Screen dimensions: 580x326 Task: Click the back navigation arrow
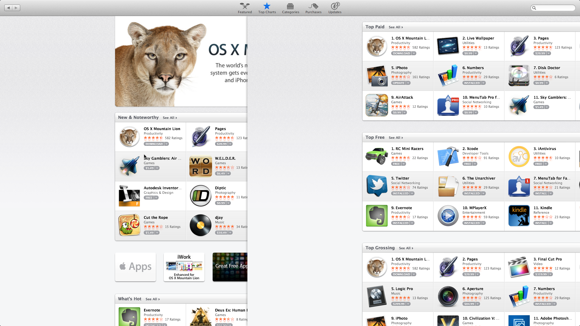8,8
